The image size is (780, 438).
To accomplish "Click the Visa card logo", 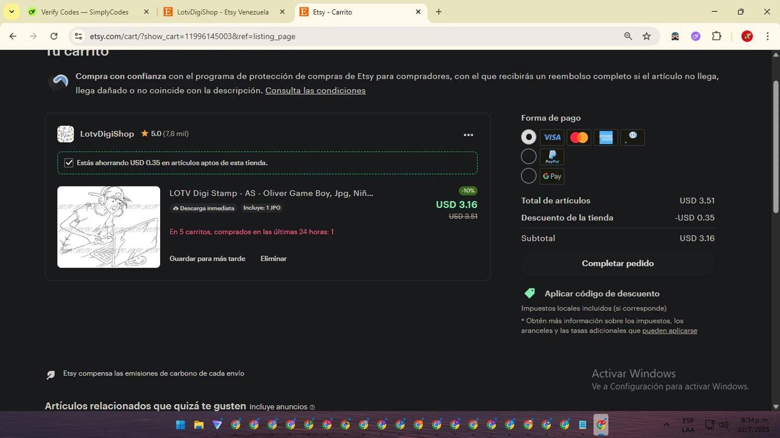I will tap(552, 138).
